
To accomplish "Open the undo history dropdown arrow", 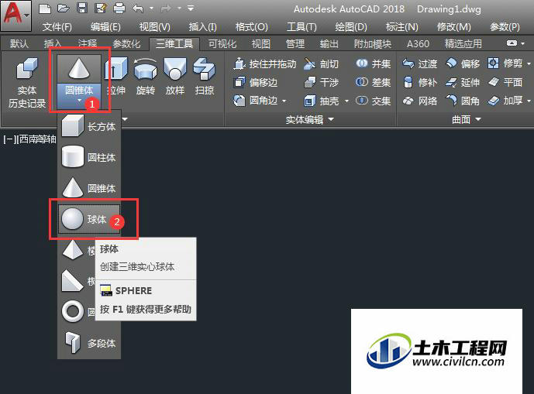I will 151,9.
